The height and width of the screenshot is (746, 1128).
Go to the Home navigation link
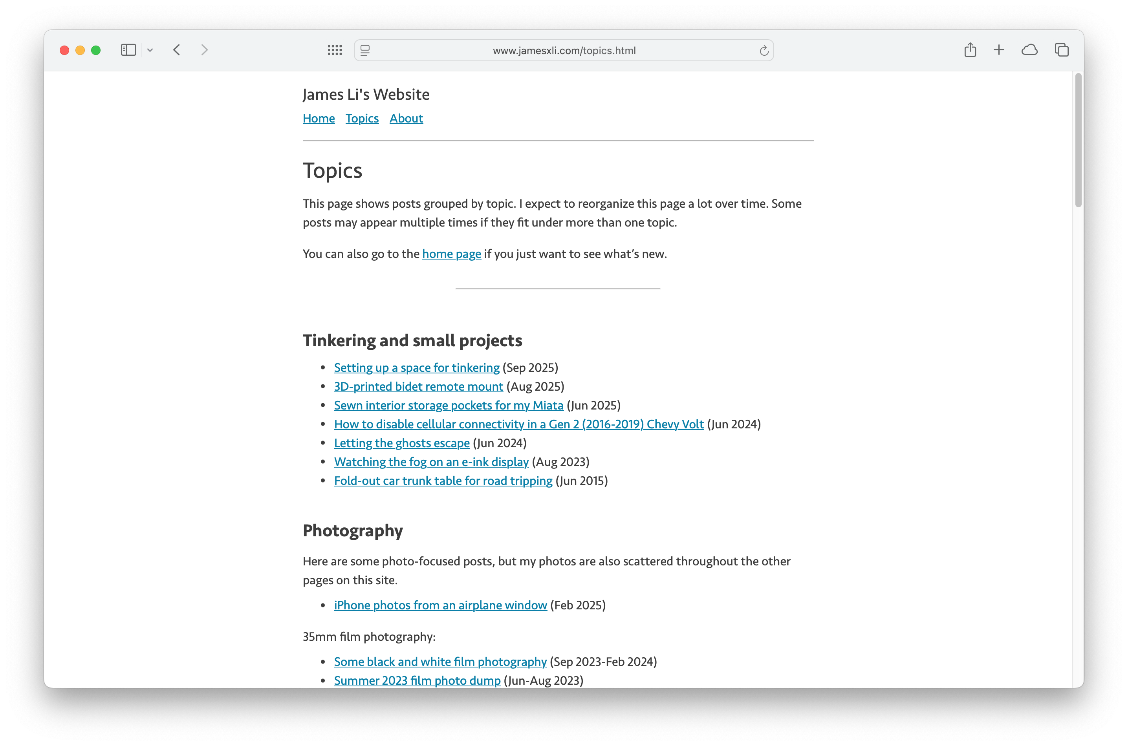(319, 119)
